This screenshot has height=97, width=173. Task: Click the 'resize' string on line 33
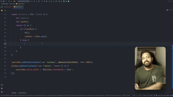point(47,66)
